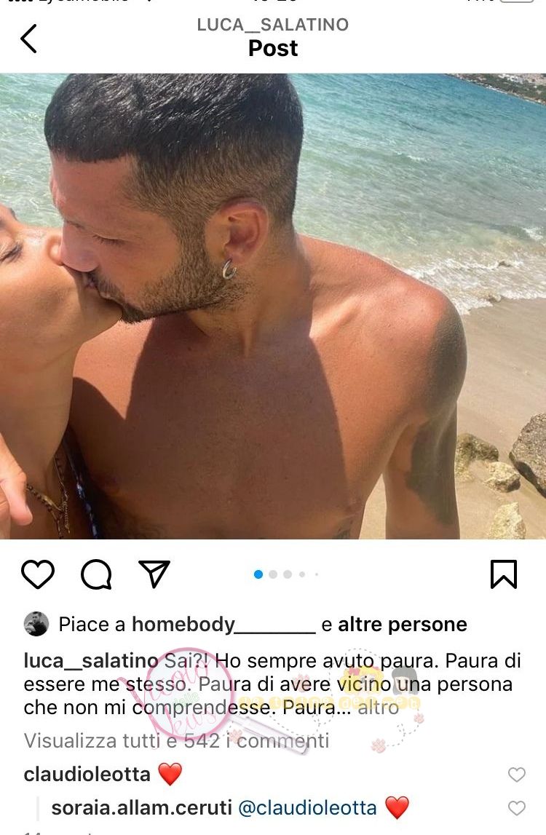546x835 pixels.
Task: Share the post via paper plane icon
Action: [154, 574]
